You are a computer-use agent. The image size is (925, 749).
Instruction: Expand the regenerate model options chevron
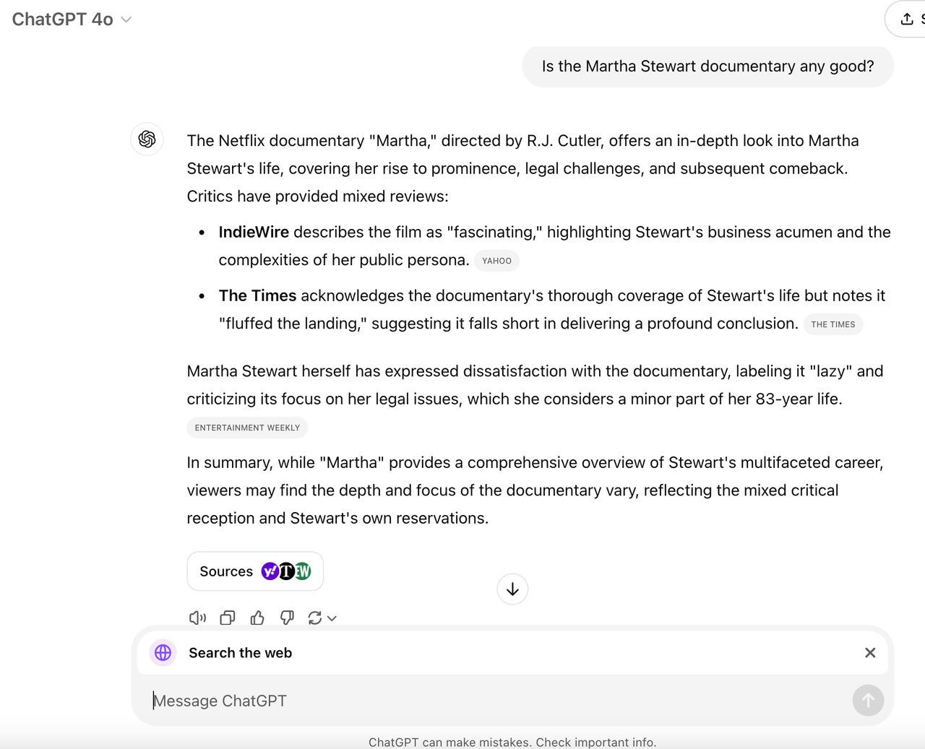click(332, 618)
